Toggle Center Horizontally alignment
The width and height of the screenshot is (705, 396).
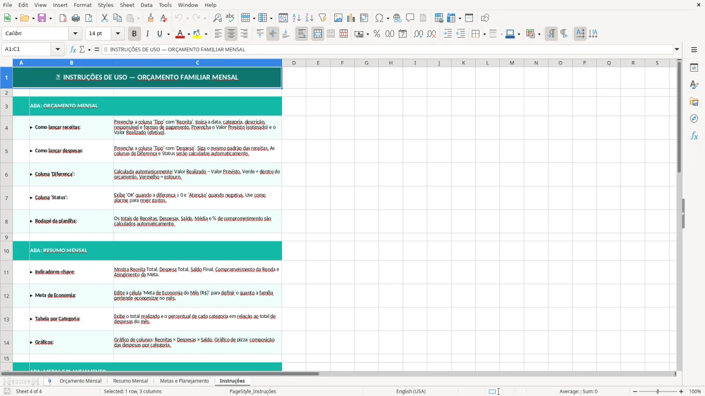click(231, 34)
